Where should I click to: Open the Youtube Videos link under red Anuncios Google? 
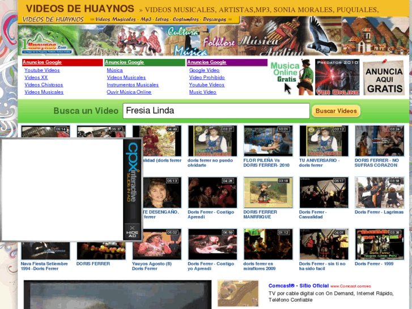click(x=42, y=70)
